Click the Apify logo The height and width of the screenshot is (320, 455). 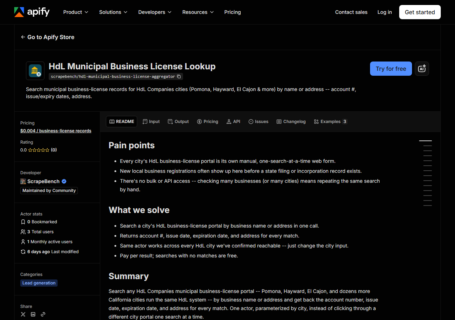[32, 12]
